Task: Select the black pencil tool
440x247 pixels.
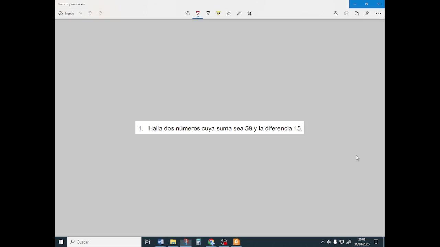Action: tap(208, 13)
